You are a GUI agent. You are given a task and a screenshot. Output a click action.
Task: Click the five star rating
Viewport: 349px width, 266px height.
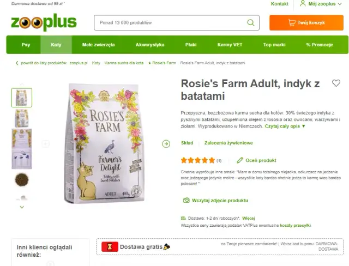(197, 160)
